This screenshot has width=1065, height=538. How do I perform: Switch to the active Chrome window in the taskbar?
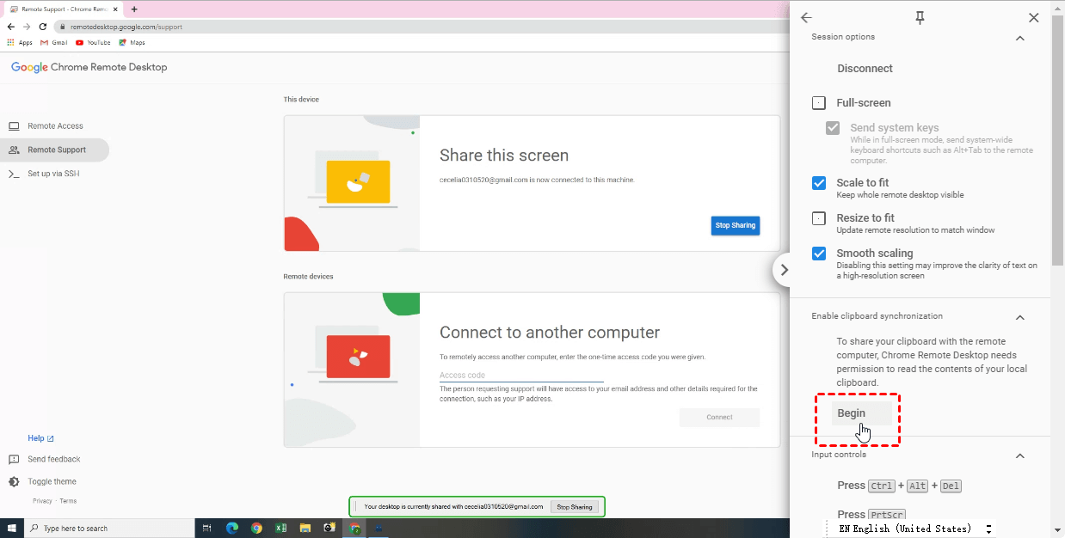click(354, 528)
